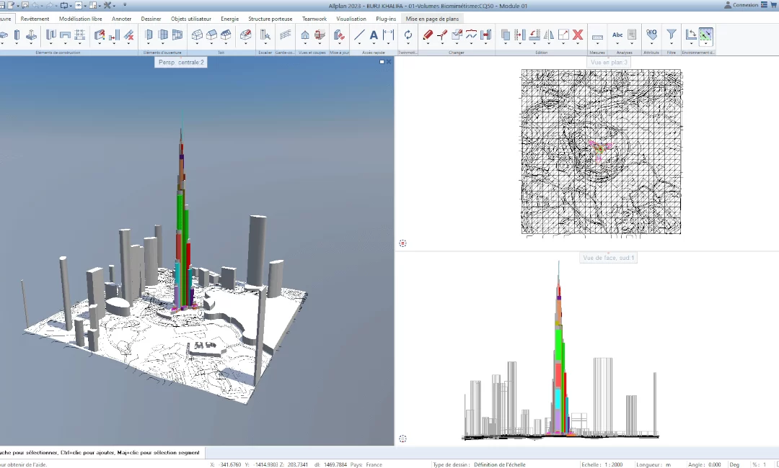779x468 pixels.
Task: Click the Angle value field in status bar
Action: click(714, 464)
